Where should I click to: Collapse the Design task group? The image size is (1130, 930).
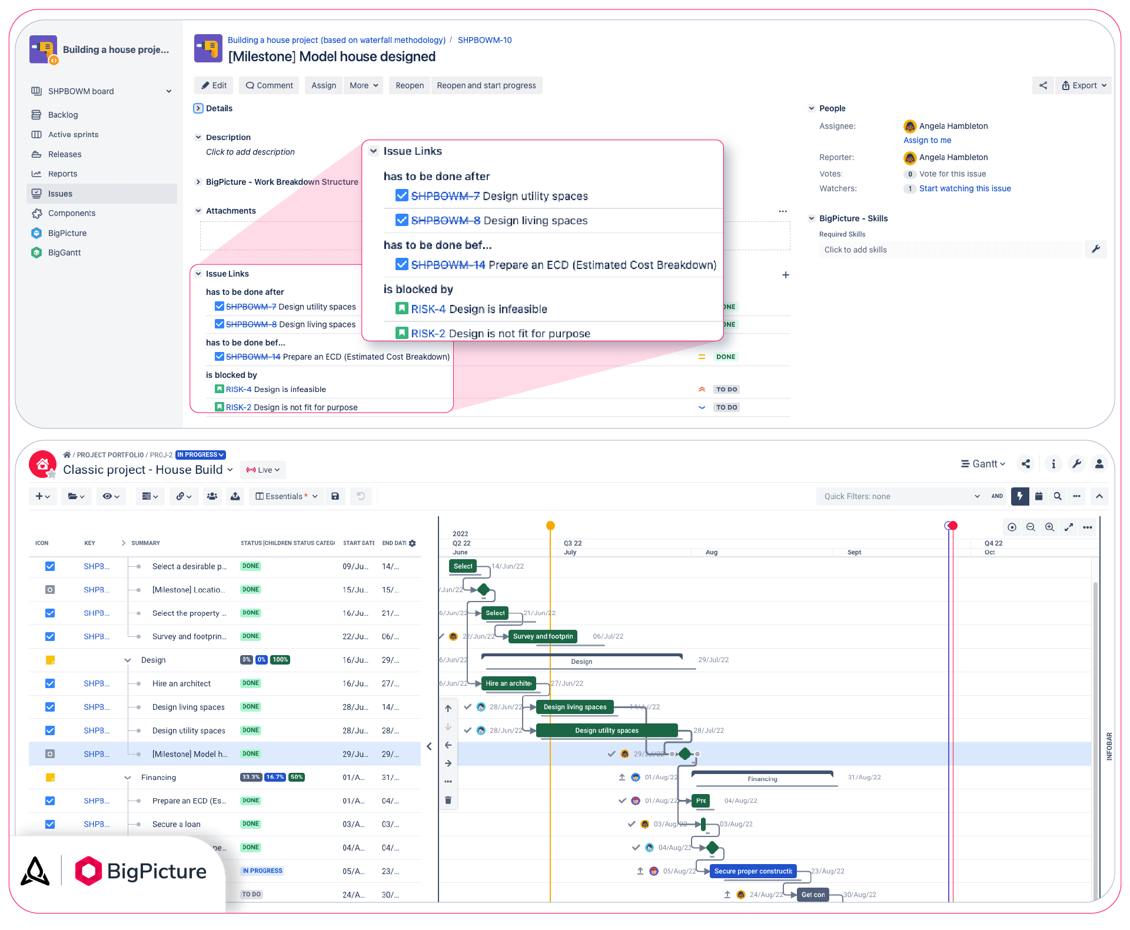pyautogui.click(x=128, y=660)
